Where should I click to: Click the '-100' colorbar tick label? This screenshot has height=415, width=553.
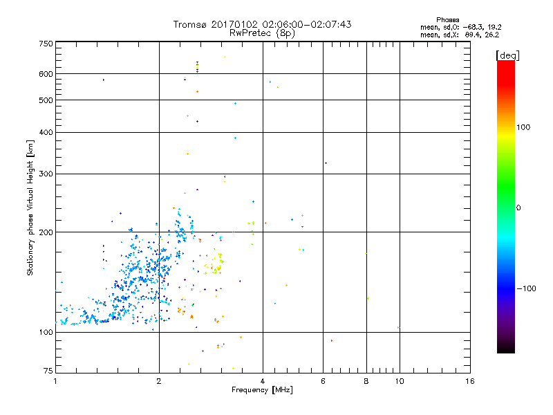tap(526, 288)
